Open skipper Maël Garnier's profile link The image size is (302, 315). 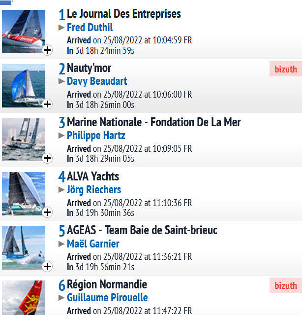tap(93, 244)
